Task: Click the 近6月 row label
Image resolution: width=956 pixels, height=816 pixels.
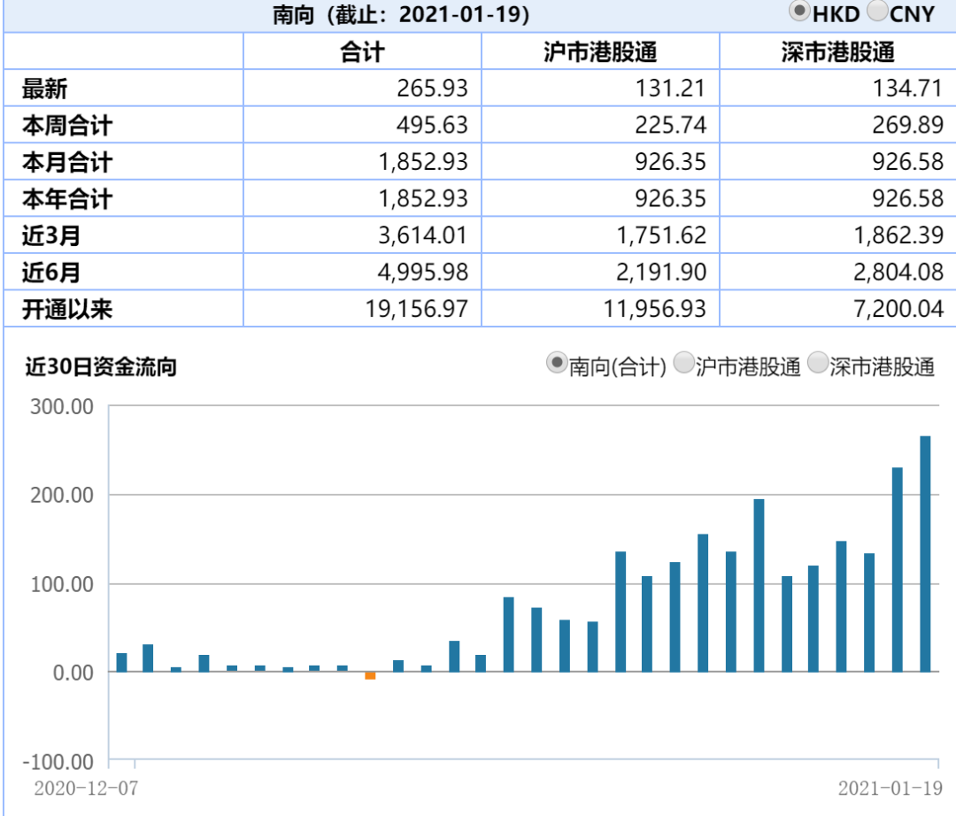Action: pos(51,272)
